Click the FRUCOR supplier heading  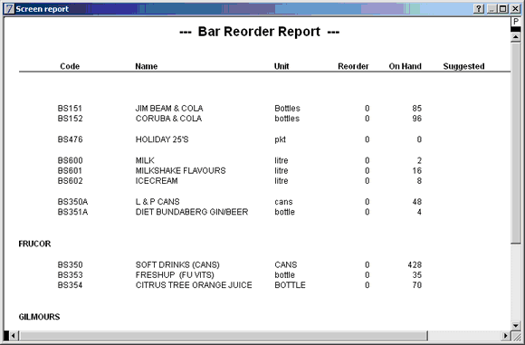tap(34, 244)
